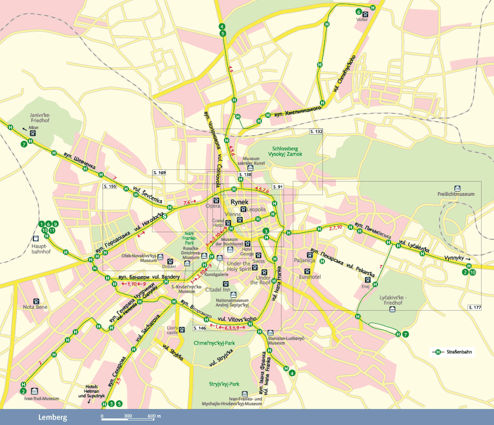The width and height of the screenshot is (494, 425).
Task: Click the Ivan-Franko museum icon near Stryjs'kyj-Park
Action: pos(245,394)
